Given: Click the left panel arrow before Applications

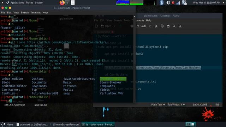Looking at the screenshot, I should 2,2.
